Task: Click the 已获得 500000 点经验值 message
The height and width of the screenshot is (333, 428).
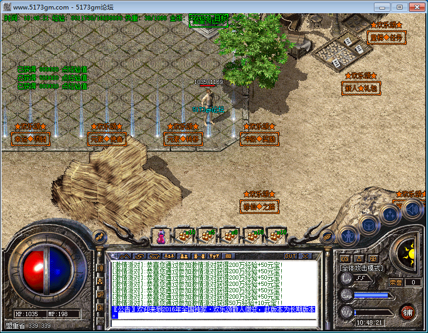Action: click(x=53, y=78)
